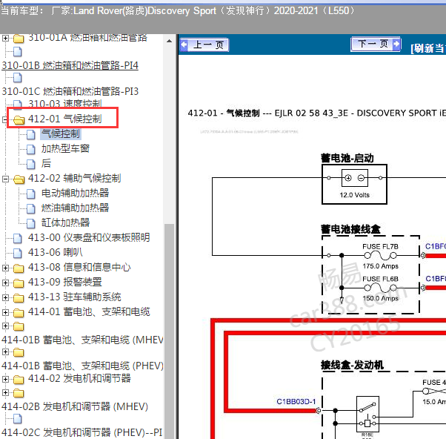Click the 下一页 next page button
Viewport: 446px width, 439px height.
[x=376, y=44]
